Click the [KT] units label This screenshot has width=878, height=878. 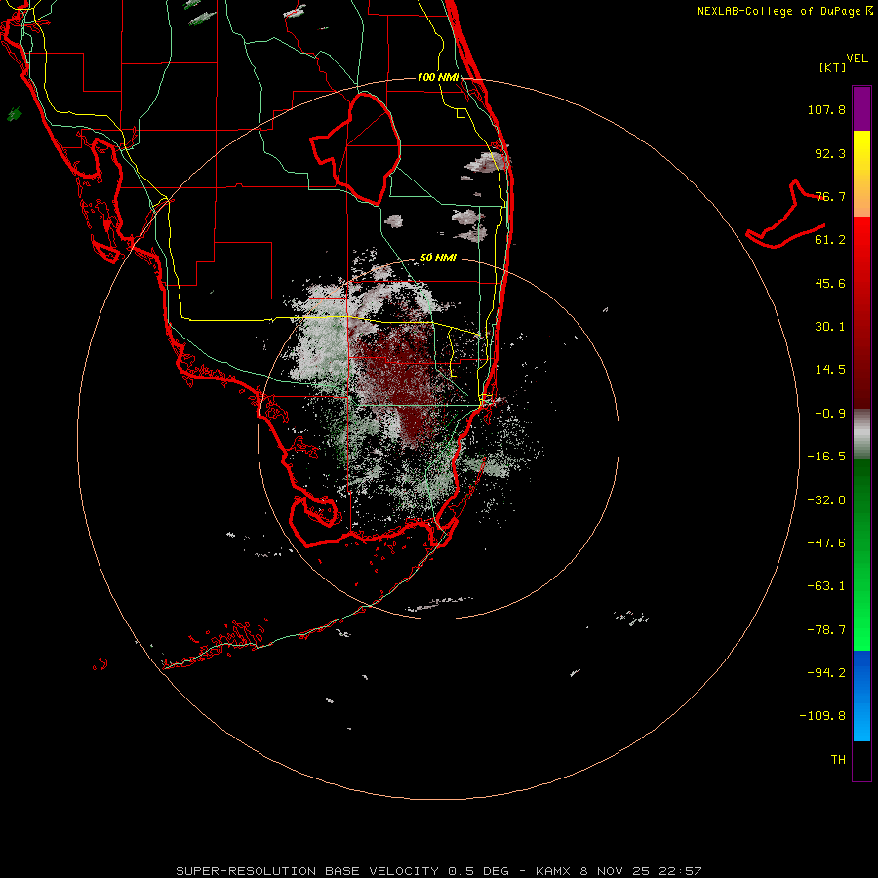[833, 67]
